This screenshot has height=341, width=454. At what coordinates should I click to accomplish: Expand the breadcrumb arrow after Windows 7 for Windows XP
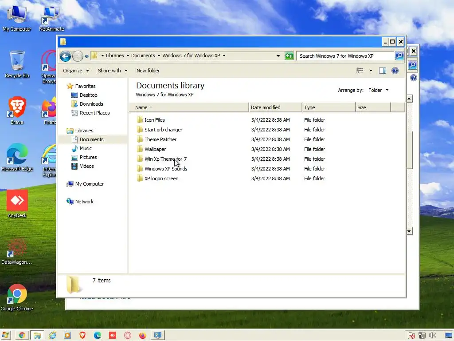point(224,56)
